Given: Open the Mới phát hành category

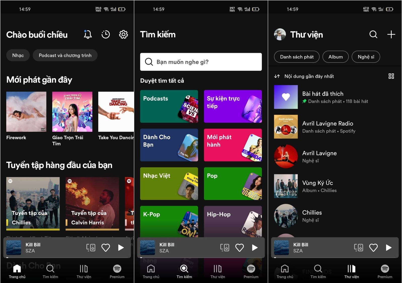Looking at the screenshot, I should (x=233, y=145).
